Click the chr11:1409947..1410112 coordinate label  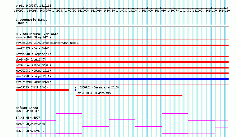33,6
